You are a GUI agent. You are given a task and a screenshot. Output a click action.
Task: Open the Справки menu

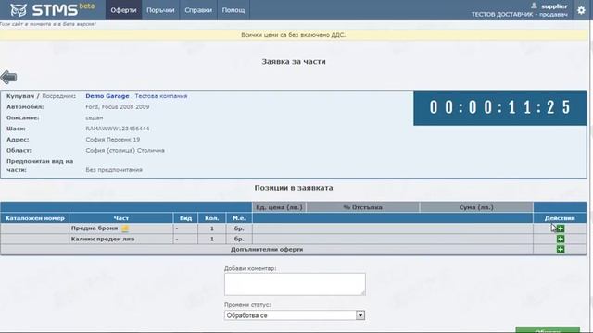(198, 10)
